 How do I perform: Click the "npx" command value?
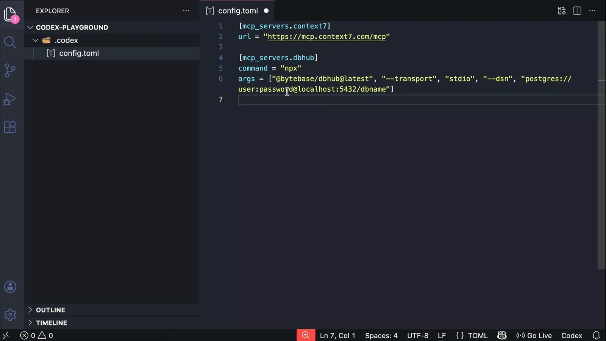pos(291,68)
